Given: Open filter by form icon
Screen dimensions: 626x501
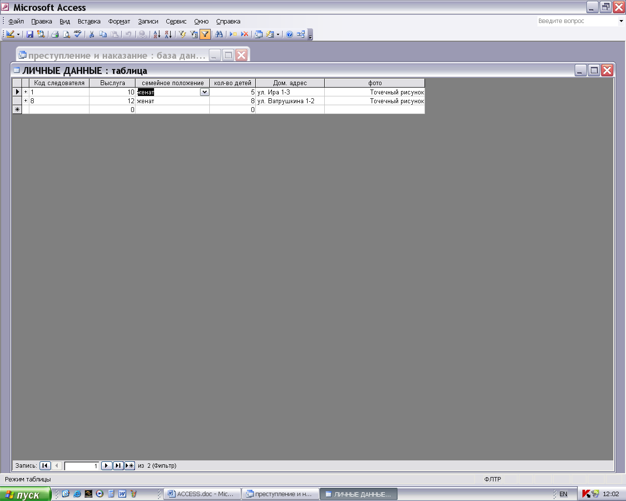Looking at the screenshot, I should (194, 34).
